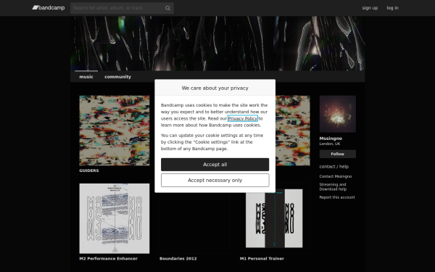The width and height of the screenshot is (435, 272).
Task: Follow the artist Mssingno
Action: tap(338, 154)
